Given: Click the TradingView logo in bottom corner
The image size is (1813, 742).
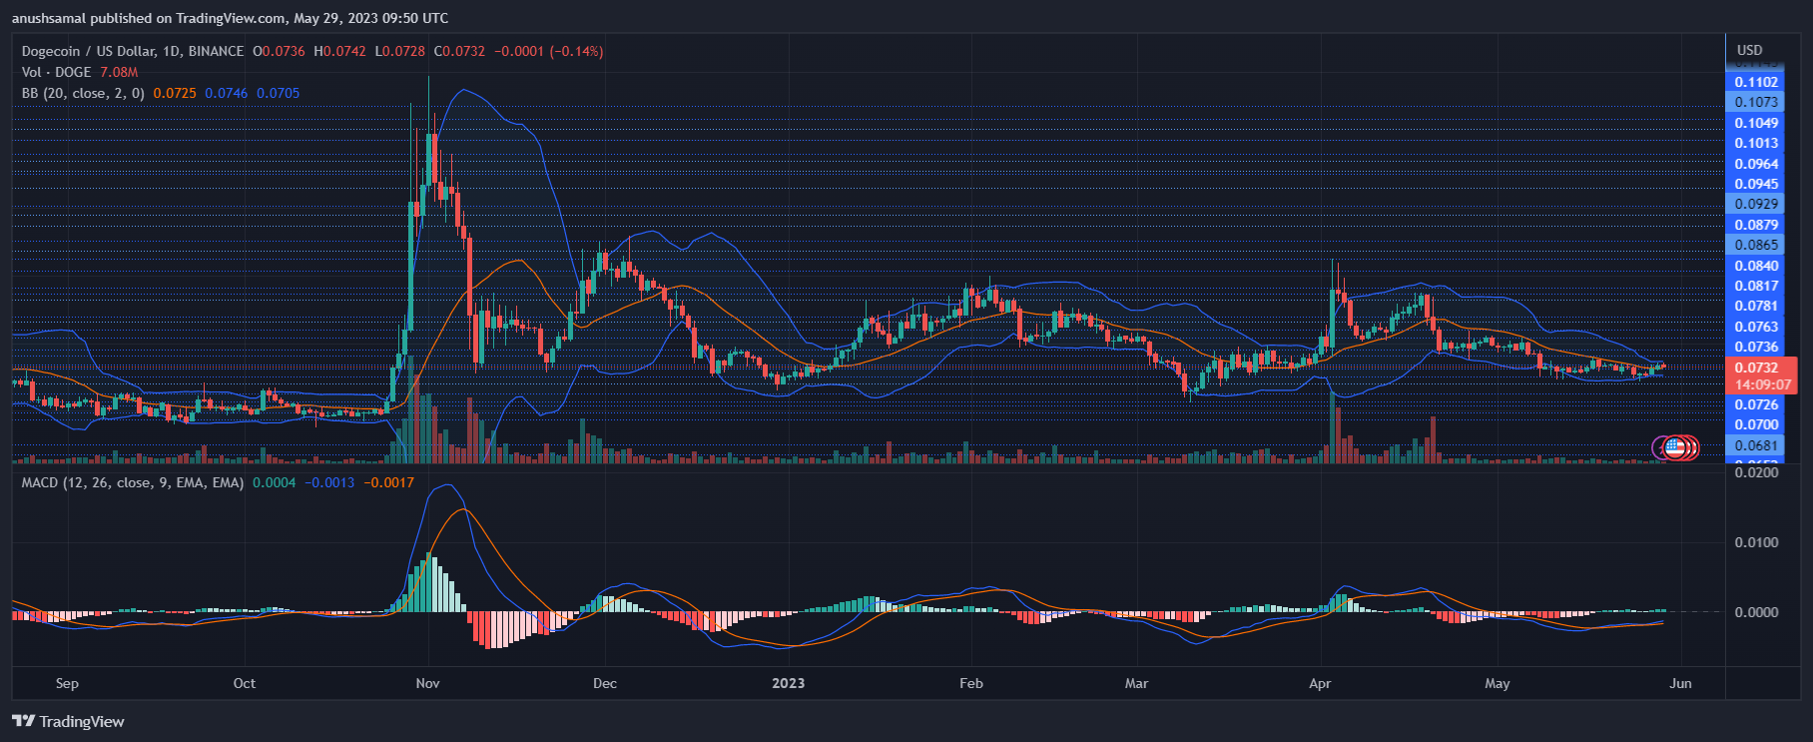Looking at the screenshot, I should 68,721.
